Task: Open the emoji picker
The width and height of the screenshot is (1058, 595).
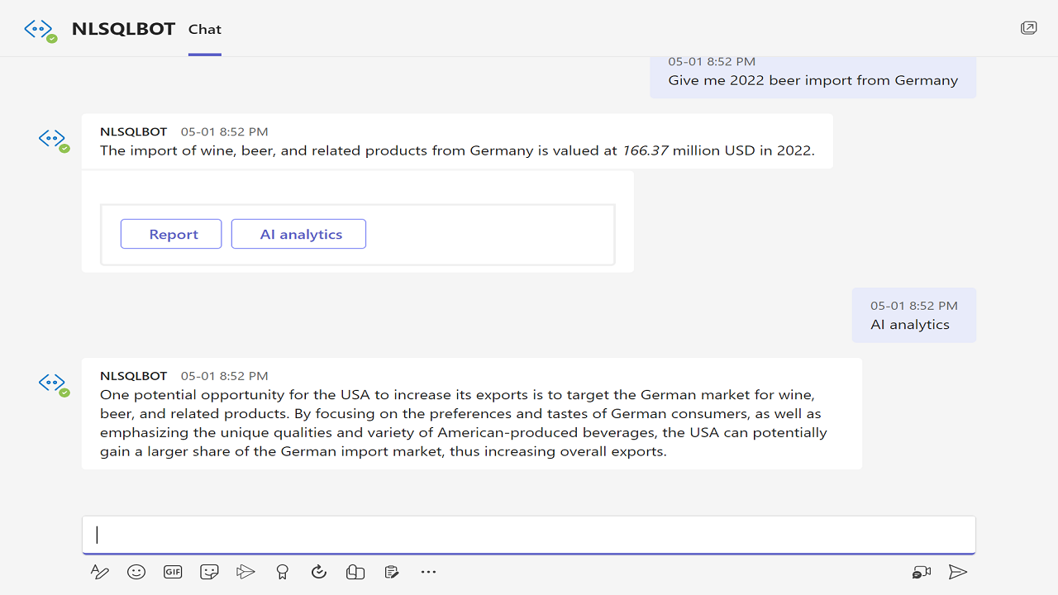Action: click(x=136, y=572)
